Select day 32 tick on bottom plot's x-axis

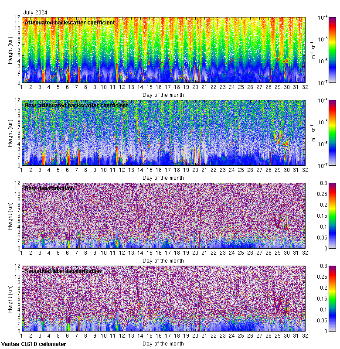pos(305,335)
